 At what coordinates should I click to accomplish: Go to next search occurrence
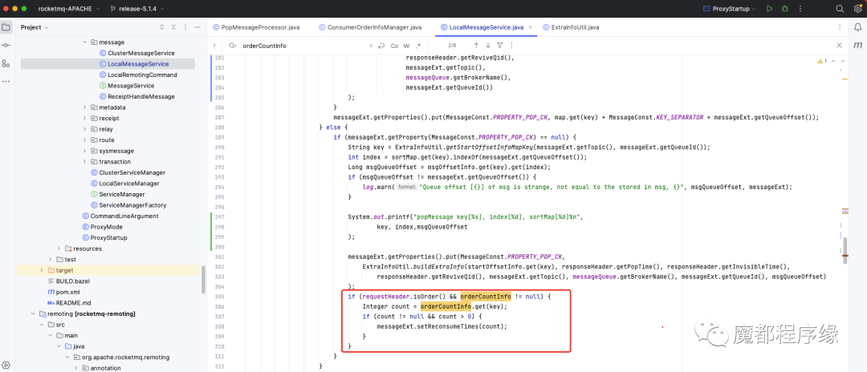pyautogui.click(x=488, y=45)
